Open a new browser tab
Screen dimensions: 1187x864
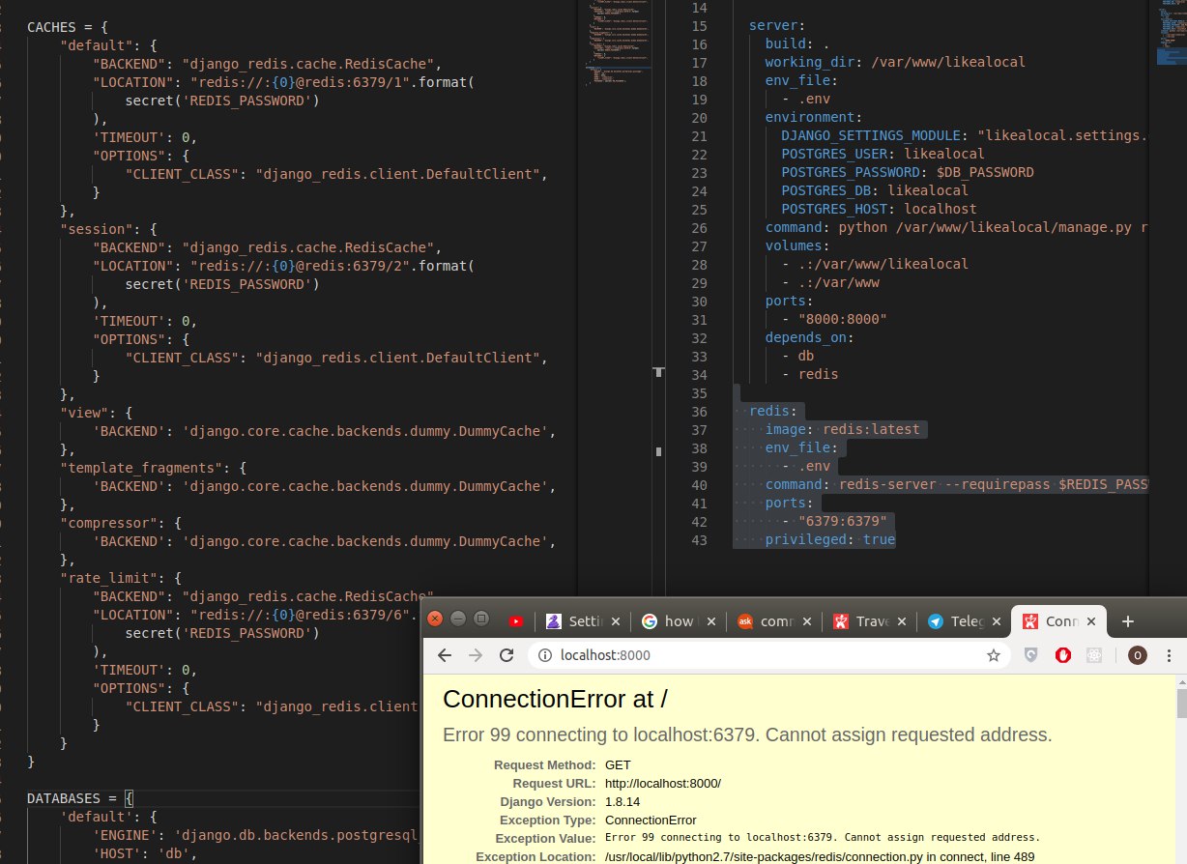coord(1126,621)
